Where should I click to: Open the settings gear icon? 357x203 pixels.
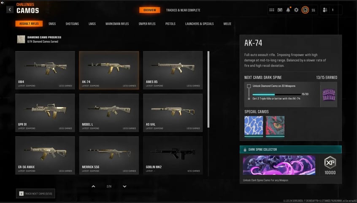[296, 10]
